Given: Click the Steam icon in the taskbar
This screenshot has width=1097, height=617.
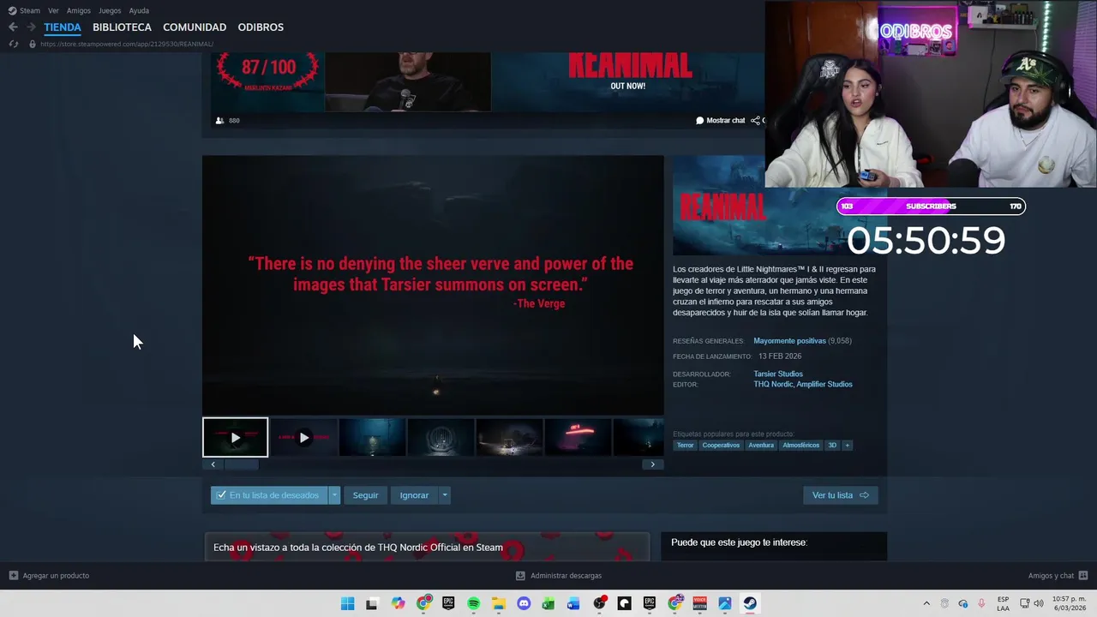Looking at the screenshot, I should (x=750, y=603).
